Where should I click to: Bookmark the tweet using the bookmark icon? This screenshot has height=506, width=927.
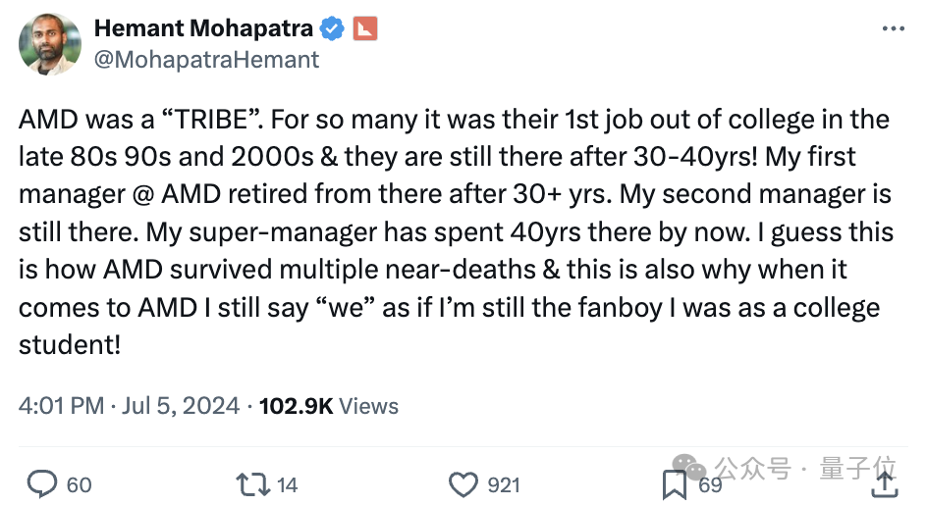(674, 483)
